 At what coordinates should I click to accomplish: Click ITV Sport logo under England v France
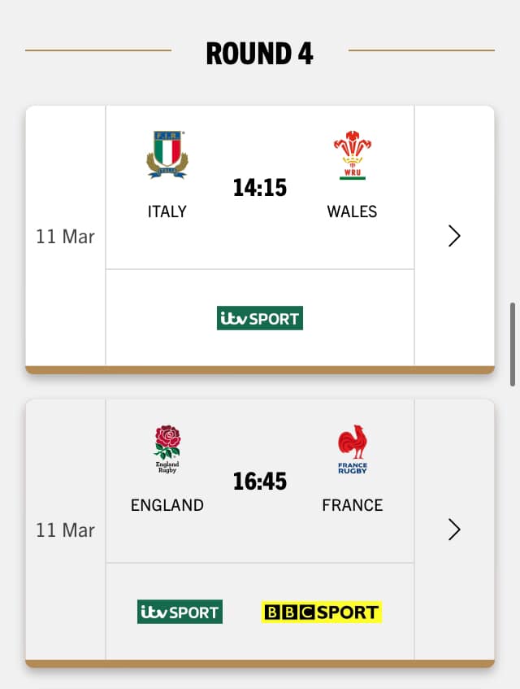[180, 612]
